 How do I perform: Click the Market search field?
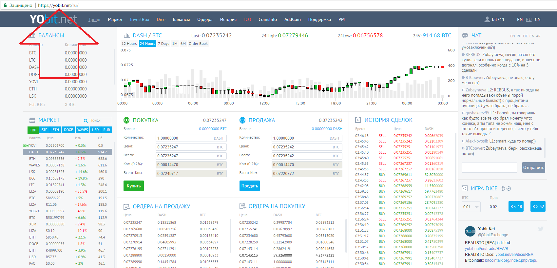coord(97,121)
